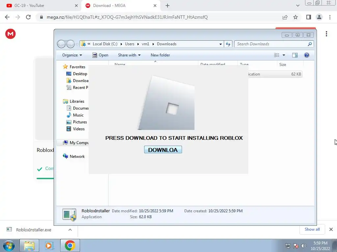The image size is (337, 252).
Task: Open Windows Media Player from taskbar
Action: pyautogui.click(x=49, y=245)
